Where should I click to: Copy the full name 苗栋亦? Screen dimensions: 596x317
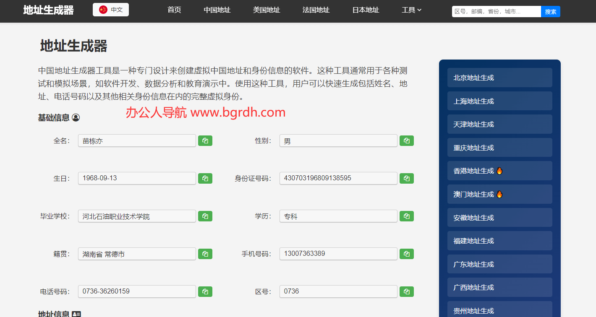click(205, 141)
